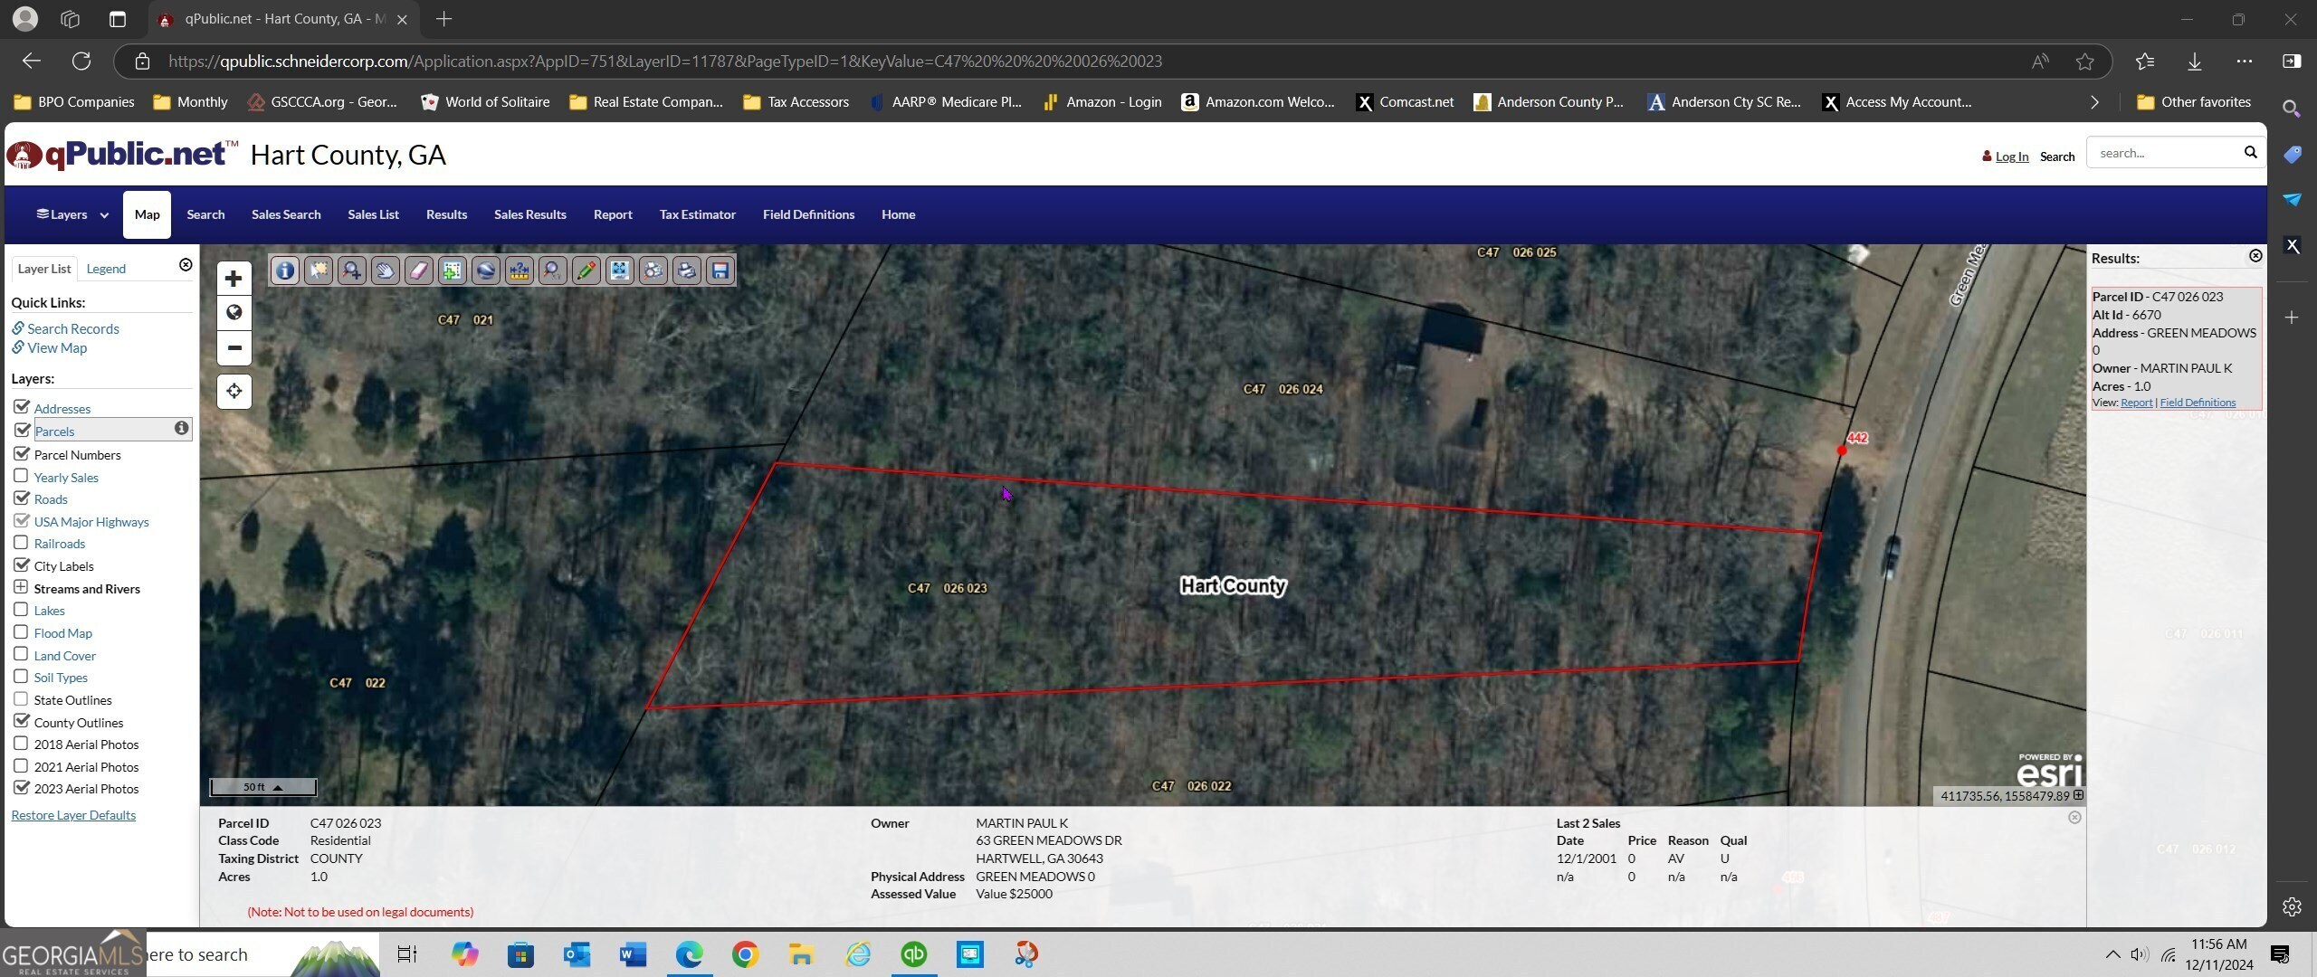The width and height of the screenshot is (2317, 977).
Task: Switch to the Legend tab
Action: pyautogui.click(x=106, y=269)
